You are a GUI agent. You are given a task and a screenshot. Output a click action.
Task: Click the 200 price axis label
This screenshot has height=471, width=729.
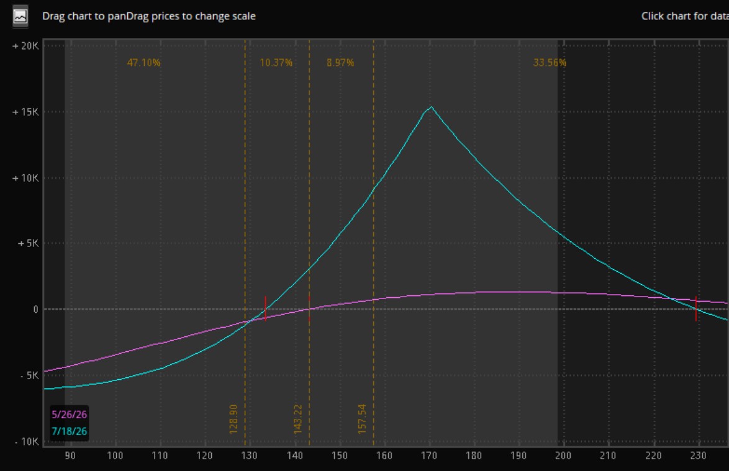coord(563,455)
